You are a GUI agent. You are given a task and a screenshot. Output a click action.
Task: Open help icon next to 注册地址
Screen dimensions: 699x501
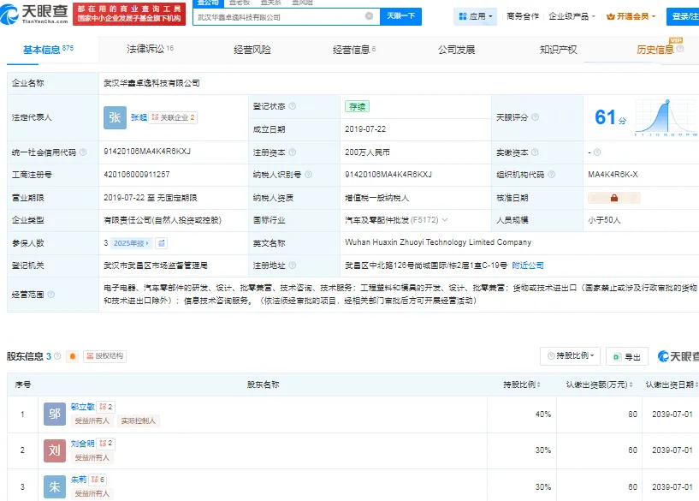(x=293, y=265)
